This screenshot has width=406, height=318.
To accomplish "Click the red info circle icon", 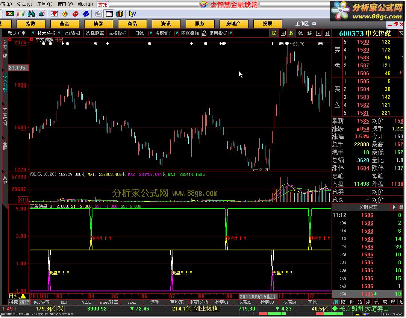I will click(x=75, y=14).
